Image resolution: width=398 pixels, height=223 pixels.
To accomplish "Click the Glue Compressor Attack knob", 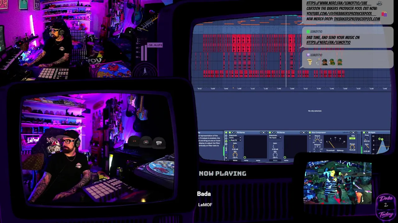I will 317,141.
